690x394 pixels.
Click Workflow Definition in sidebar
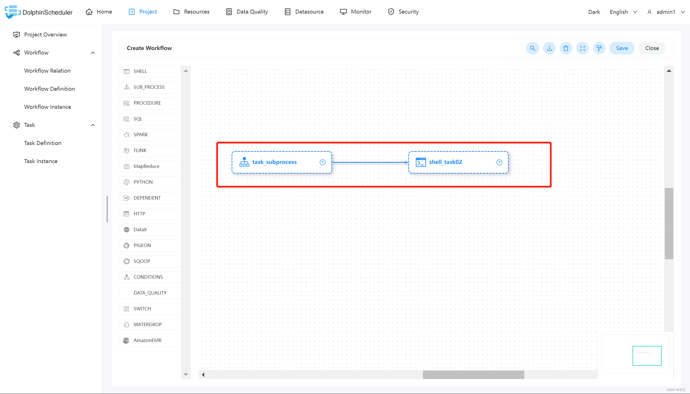[x=49, y=88]
